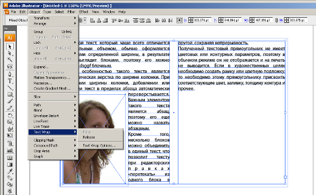Expand the Hide submenu
This screenshot has width=316, height=195.
click(x=53, y=53)
